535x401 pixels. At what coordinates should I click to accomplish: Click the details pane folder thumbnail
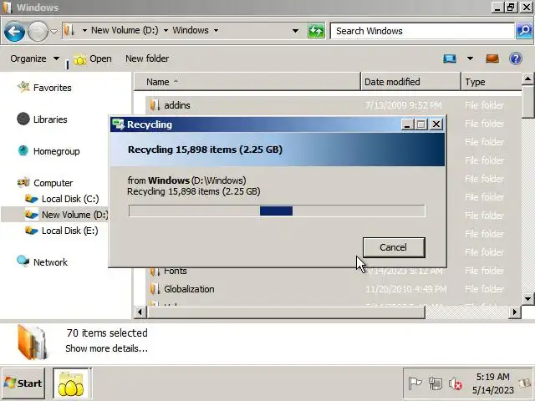(32, 342)
